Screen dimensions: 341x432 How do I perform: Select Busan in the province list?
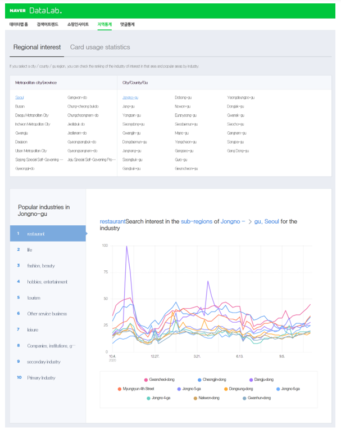(x=20, y=106)
